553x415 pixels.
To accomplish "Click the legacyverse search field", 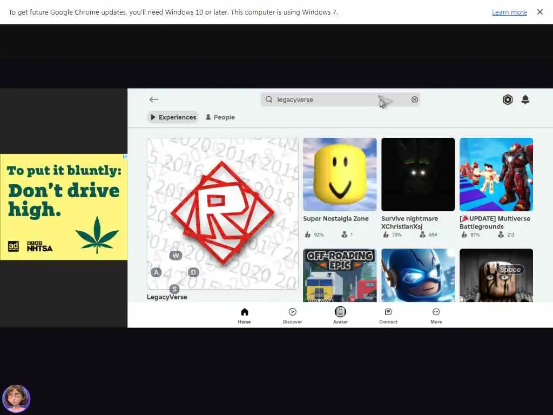I will point(340,99).
